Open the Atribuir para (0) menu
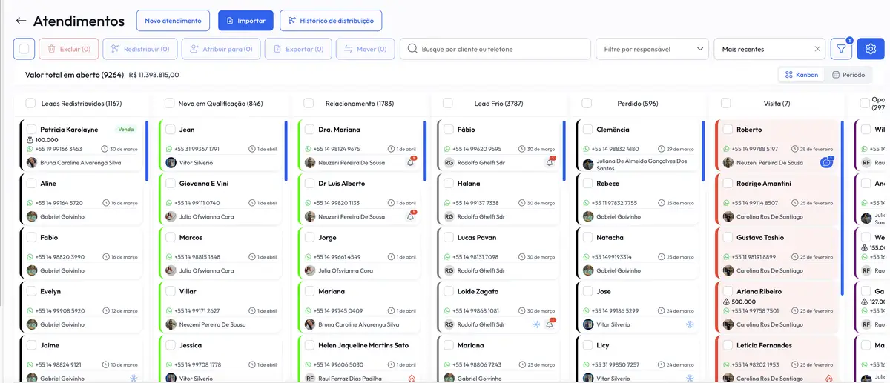Viewport: 890px width, 383px height. point(220,49)
